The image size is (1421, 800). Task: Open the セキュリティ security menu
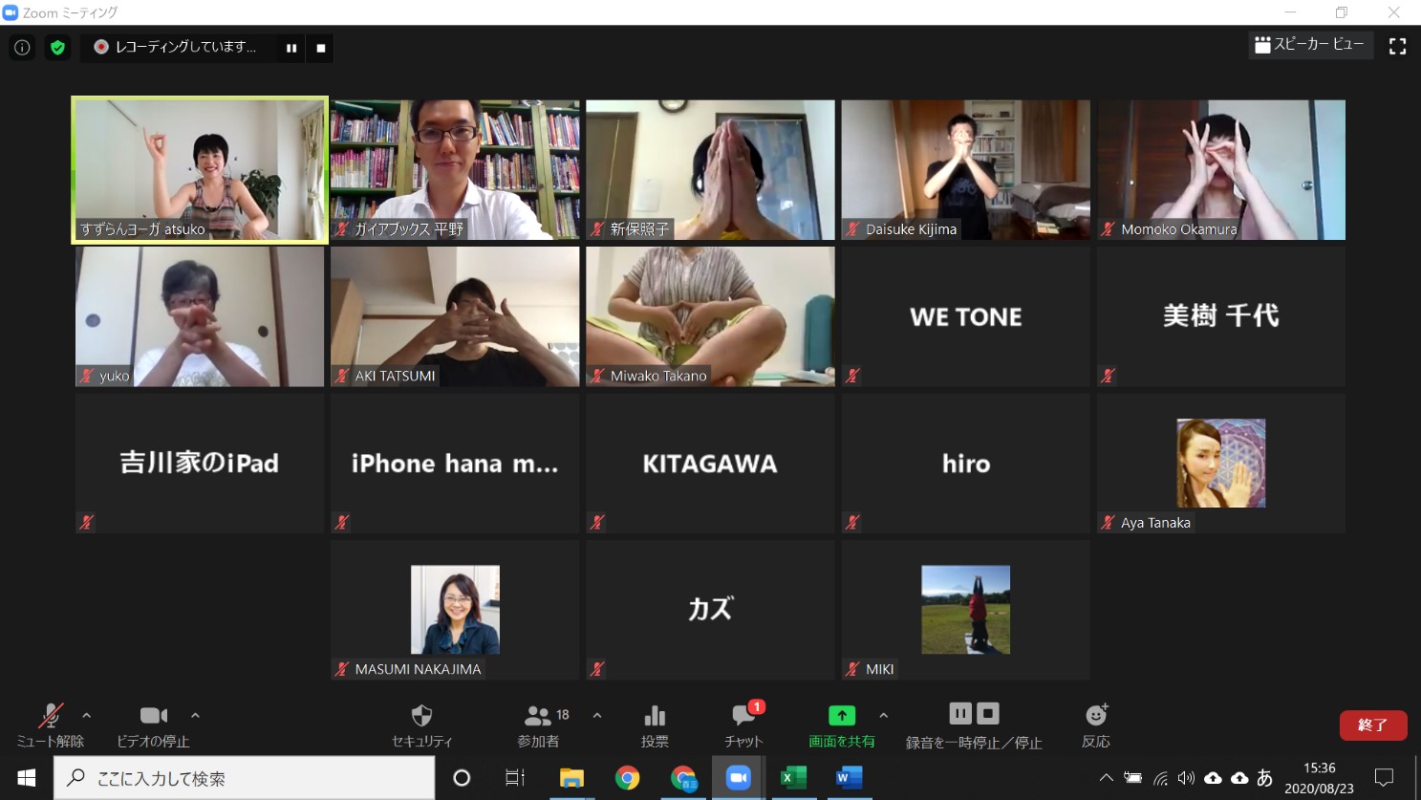click(x=421, y=726)
